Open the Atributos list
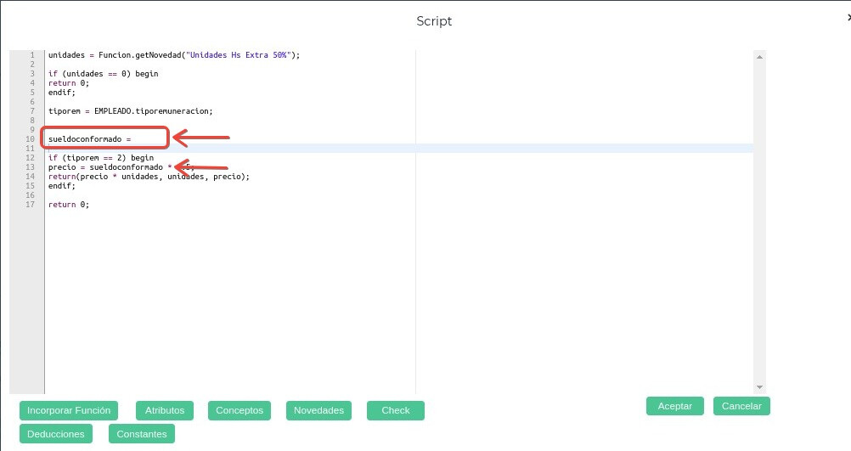Viewport: 851px width, 451px height. (x=165, y=410)
